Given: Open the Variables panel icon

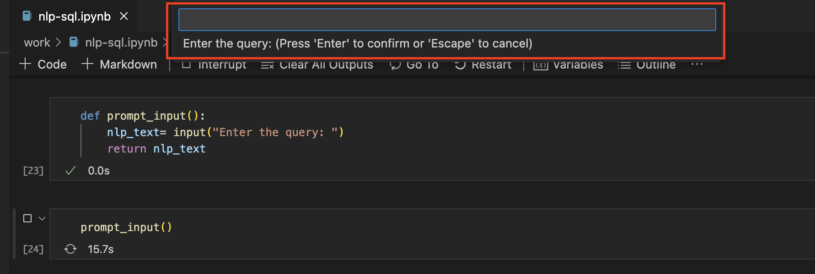Looking at the screenshot, I should point(541,64).
